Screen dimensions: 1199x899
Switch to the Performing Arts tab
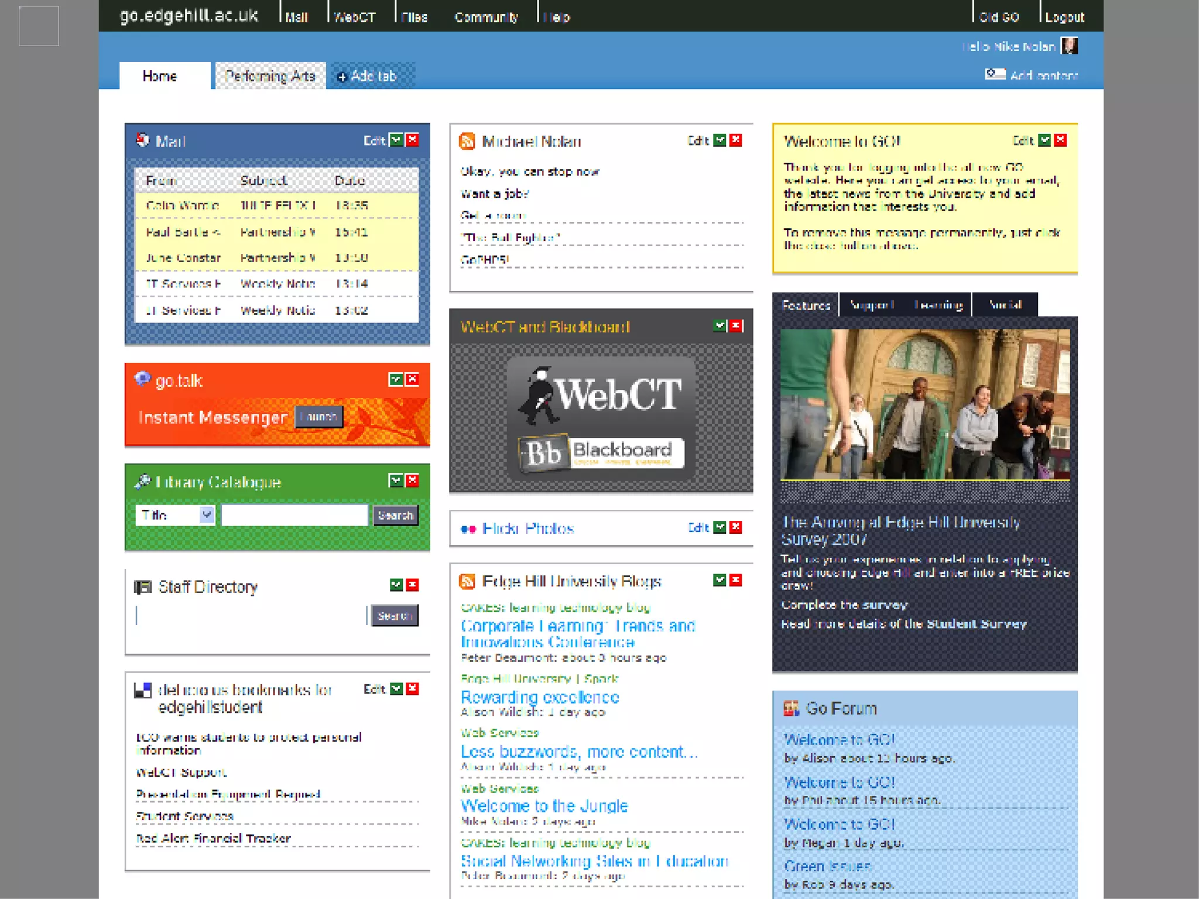click(x=270, y=76)
